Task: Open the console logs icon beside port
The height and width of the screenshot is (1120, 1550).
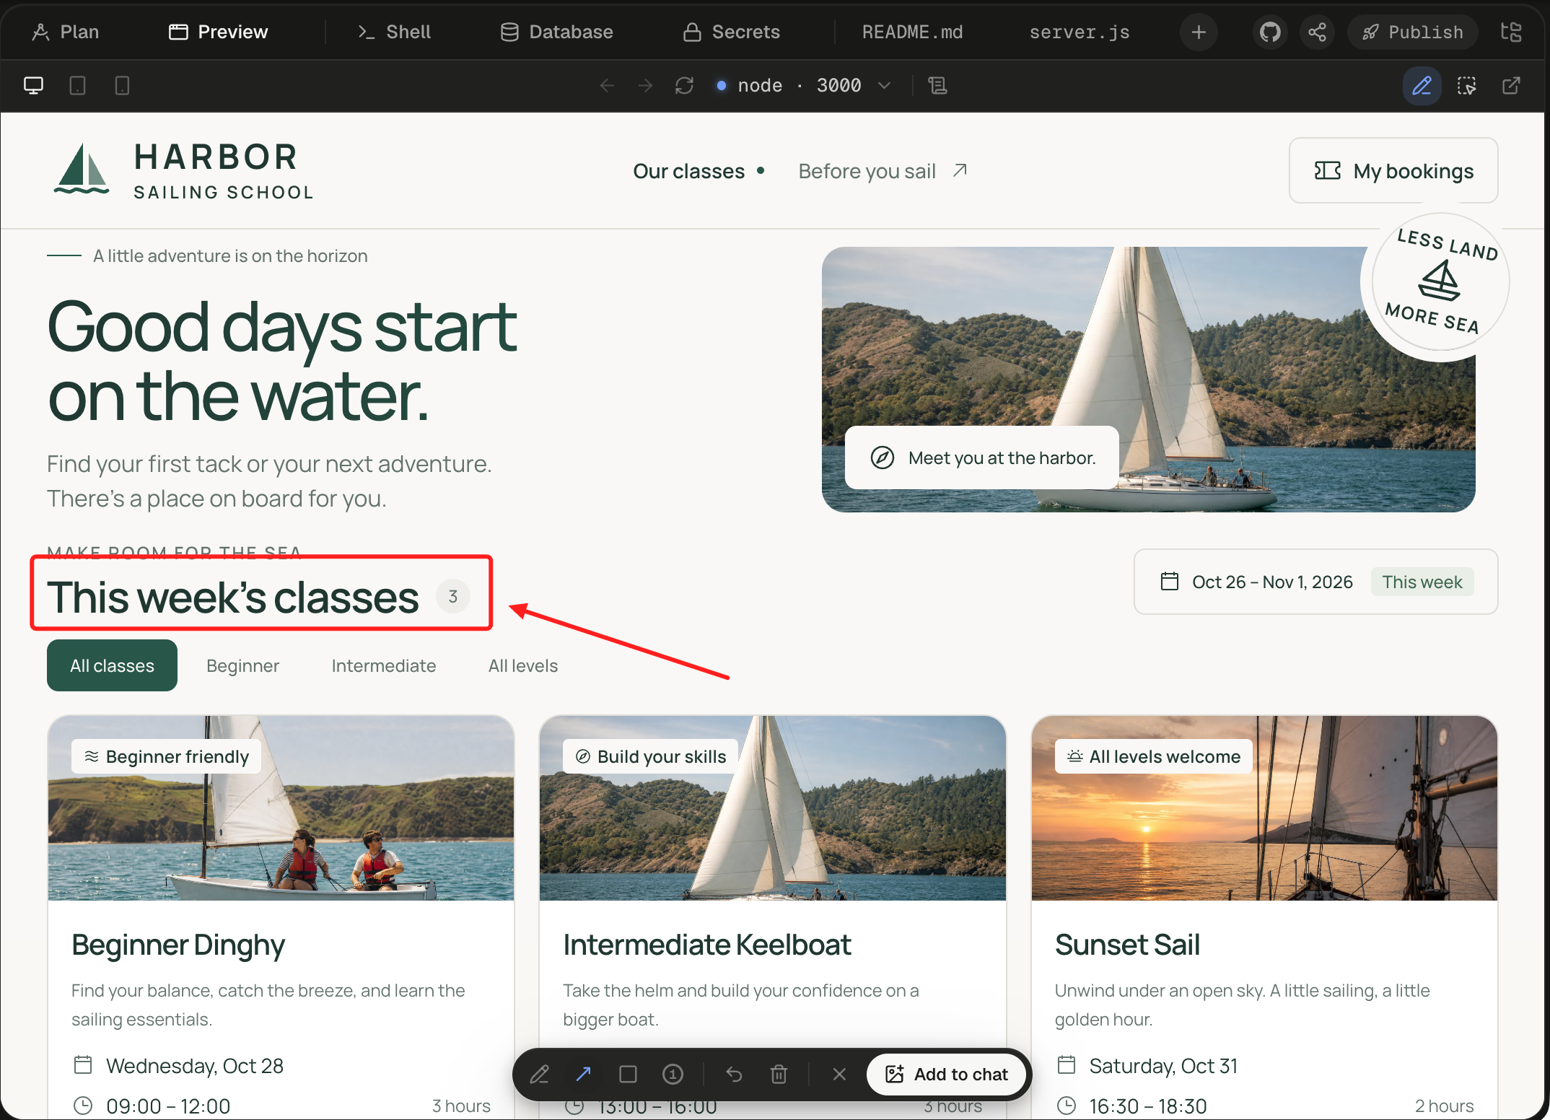Action: tap(937, 86)
